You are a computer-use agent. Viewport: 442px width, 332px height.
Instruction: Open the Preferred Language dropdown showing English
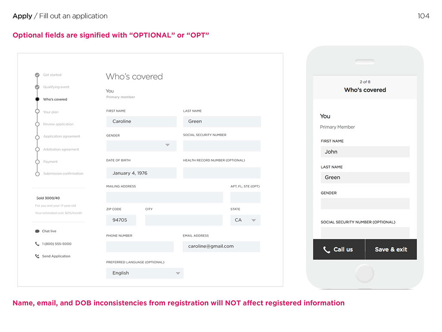point(145,273)
